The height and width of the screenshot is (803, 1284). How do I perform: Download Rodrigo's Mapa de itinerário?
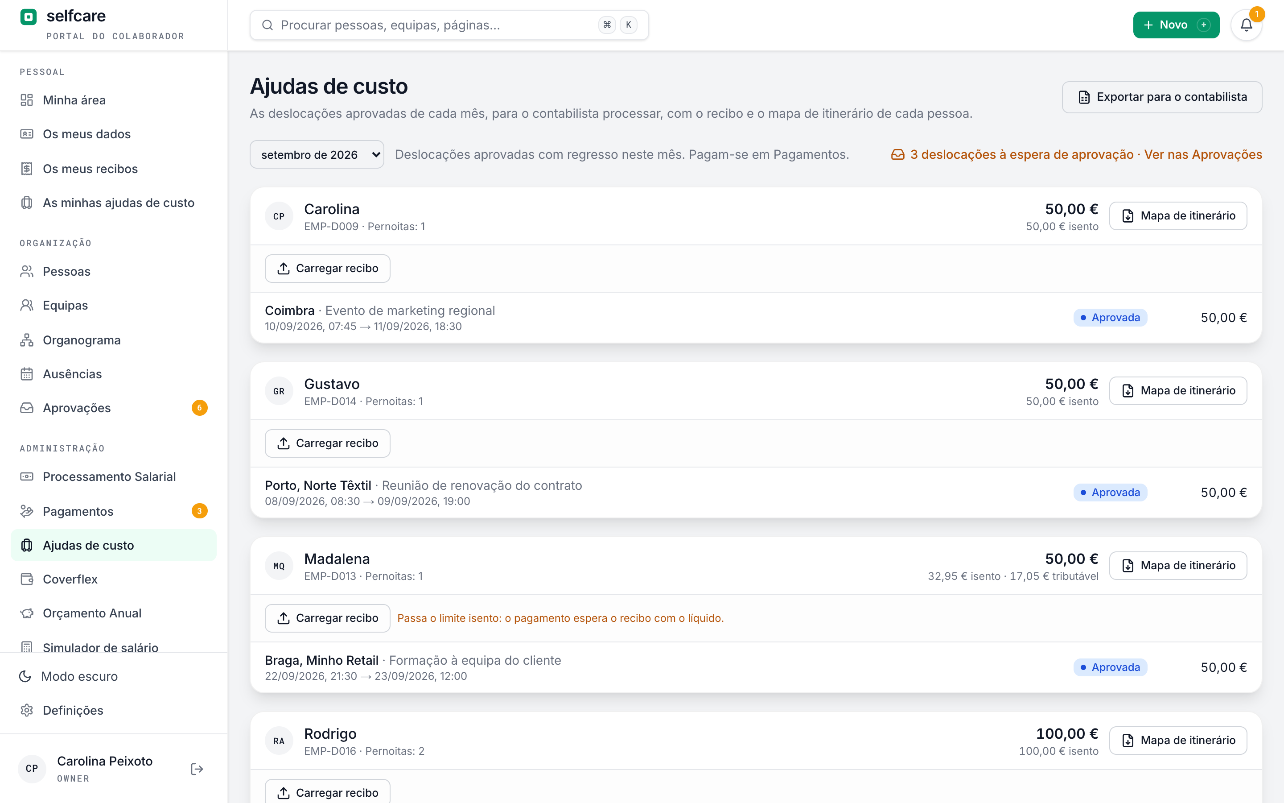1178,741
